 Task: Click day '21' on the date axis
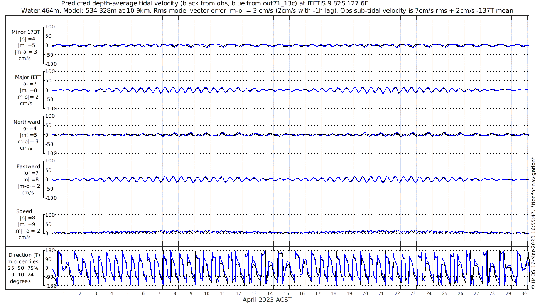tap(381, 293)
